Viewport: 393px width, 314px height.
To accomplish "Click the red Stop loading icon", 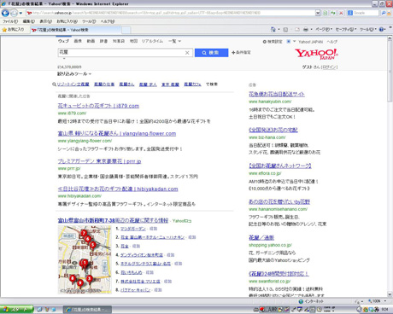I will 341,13.
